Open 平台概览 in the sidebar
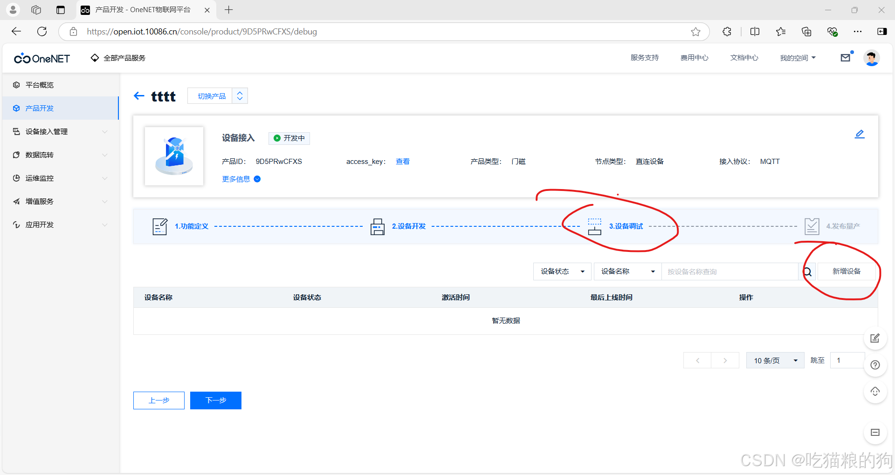 pyautogui.click(x=40, y=85)
